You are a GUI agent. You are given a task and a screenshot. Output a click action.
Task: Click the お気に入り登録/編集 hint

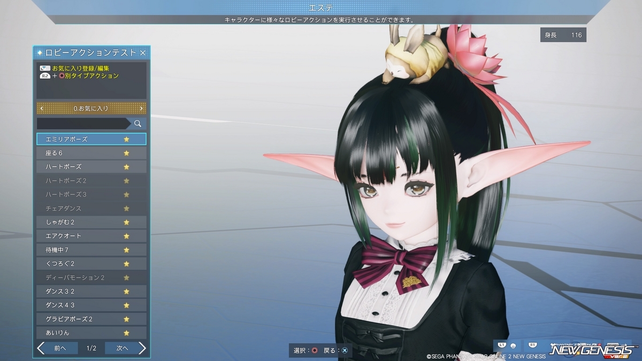[75, 68]
